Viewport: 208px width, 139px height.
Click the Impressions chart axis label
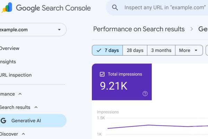108,112
